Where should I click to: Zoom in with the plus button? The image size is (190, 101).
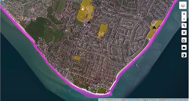point(184,14)
